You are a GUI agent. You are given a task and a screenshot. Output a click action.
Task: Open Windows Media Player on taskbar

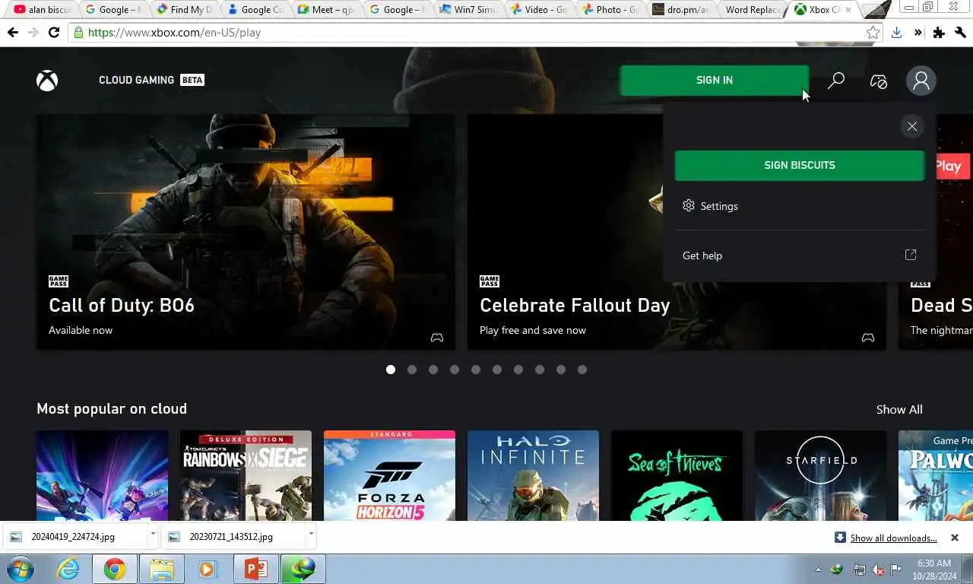[x=208, y=569]
